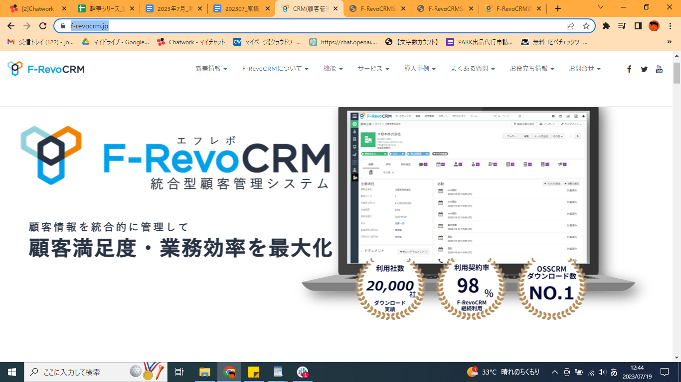Image resolution: width=681 pixels, height=382 pixels.
Task: Close the [2]Chatwork tab
Action: [x=64, y=8]
